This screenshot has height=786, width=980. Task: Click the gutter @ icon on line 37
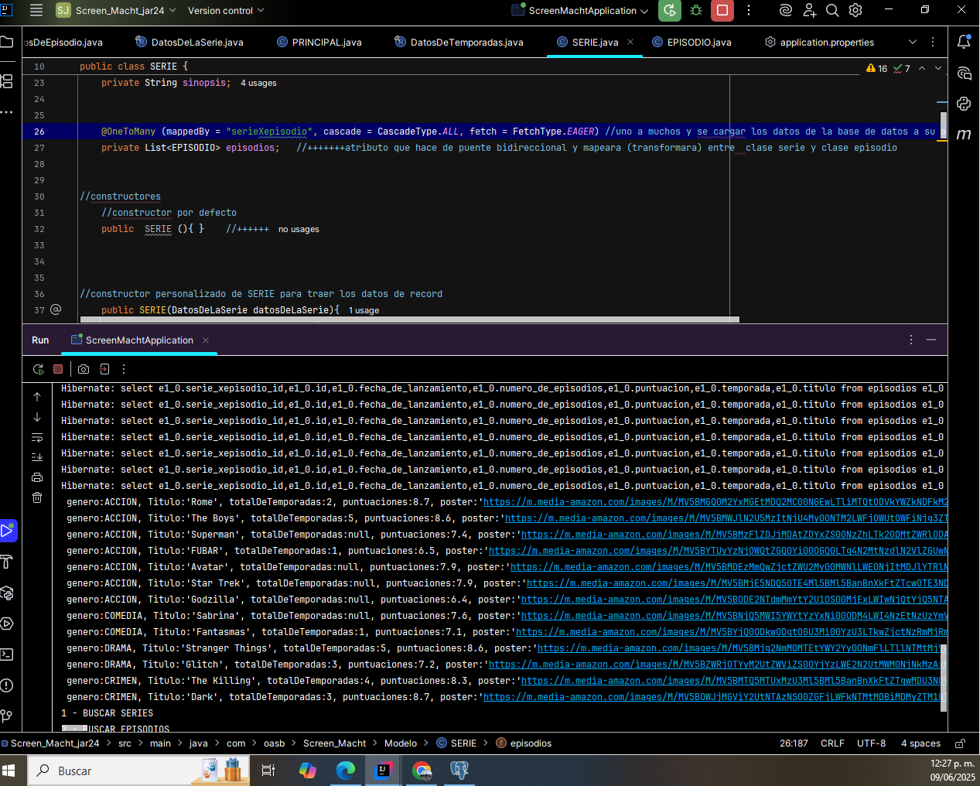click(x=56, y=309)
